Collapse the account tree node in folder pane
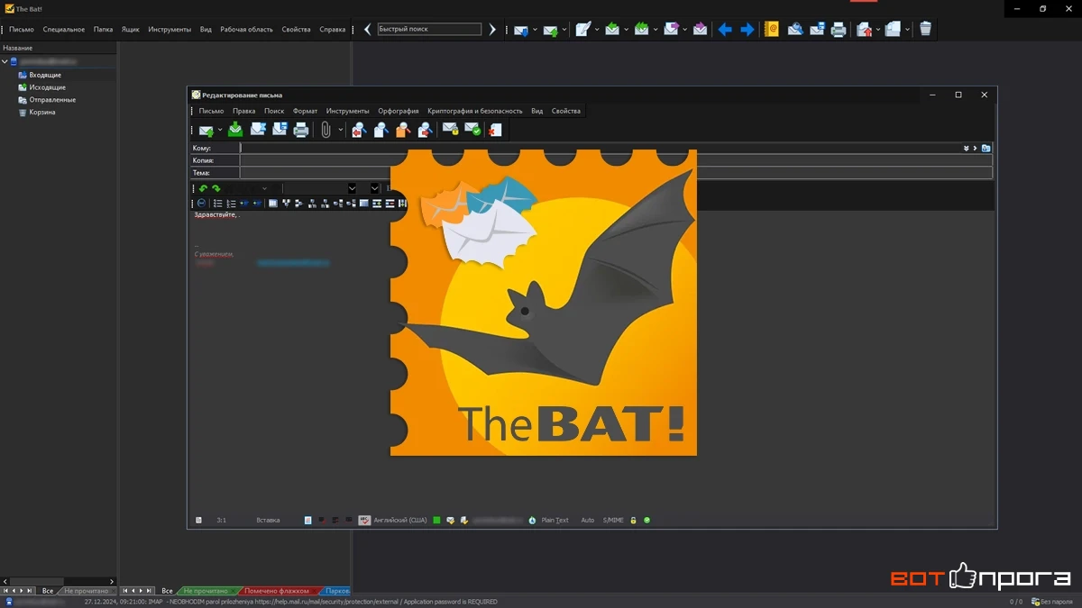 click(x=5, y=62)
